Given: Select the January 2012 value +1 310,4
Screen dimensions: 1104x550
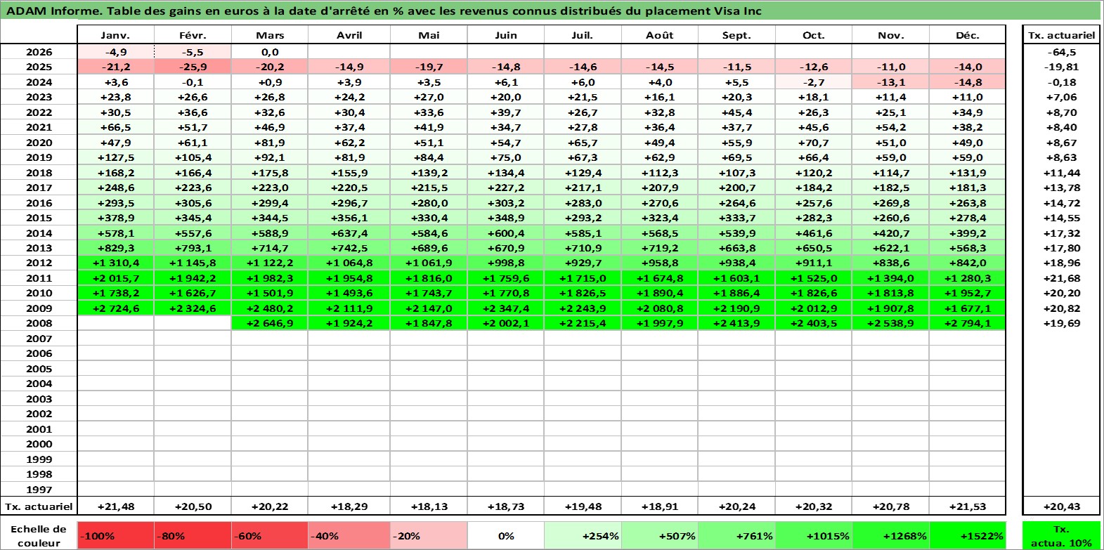Looking at the screenshot, I should [116, 263].
